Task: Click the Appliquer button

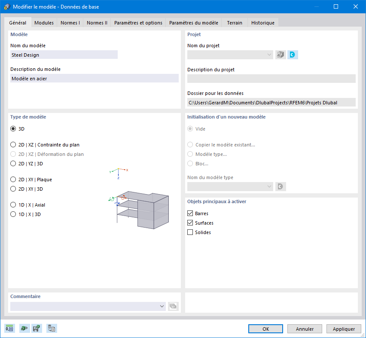Action: 344,329
